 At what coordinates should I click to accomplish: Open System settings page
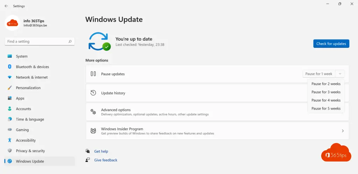[40, 56]
